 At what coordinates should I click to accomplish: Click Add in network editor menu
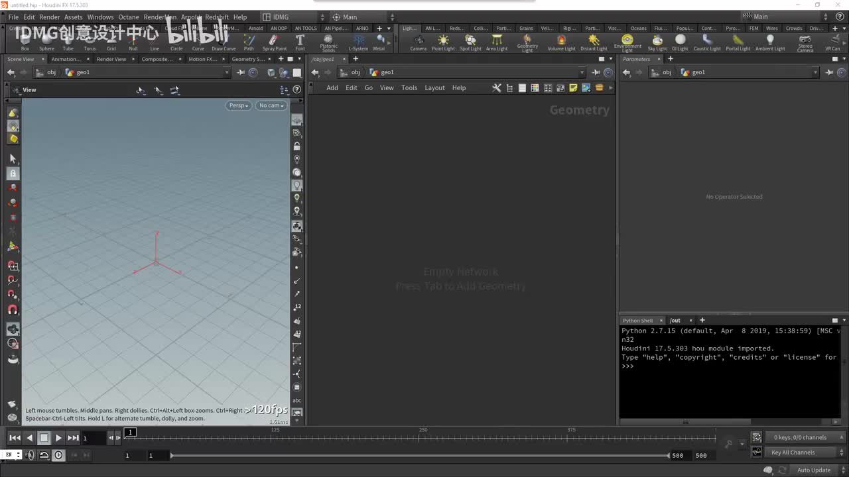[x=332, y=87]
